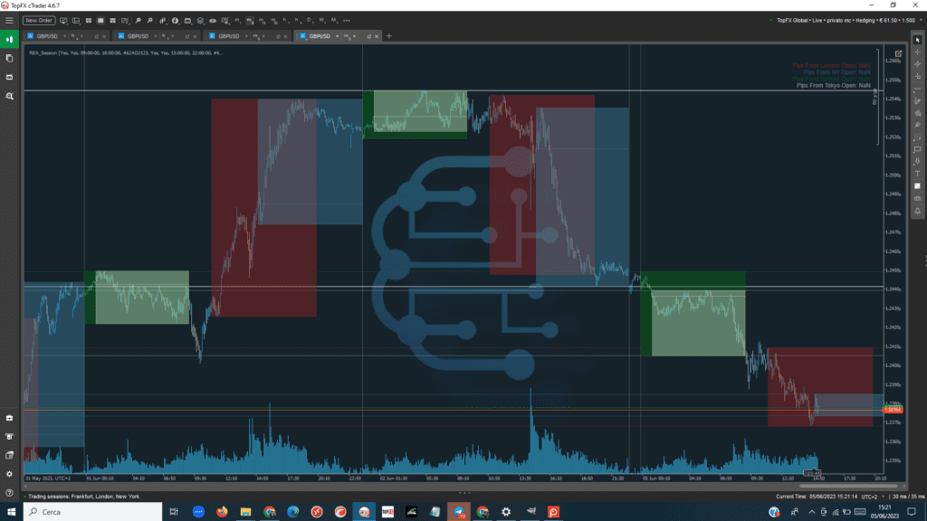Detach the fourth GBPUSD chart tab
The width and height of the screenshot is (927, 521).
[x=369, y=36]
